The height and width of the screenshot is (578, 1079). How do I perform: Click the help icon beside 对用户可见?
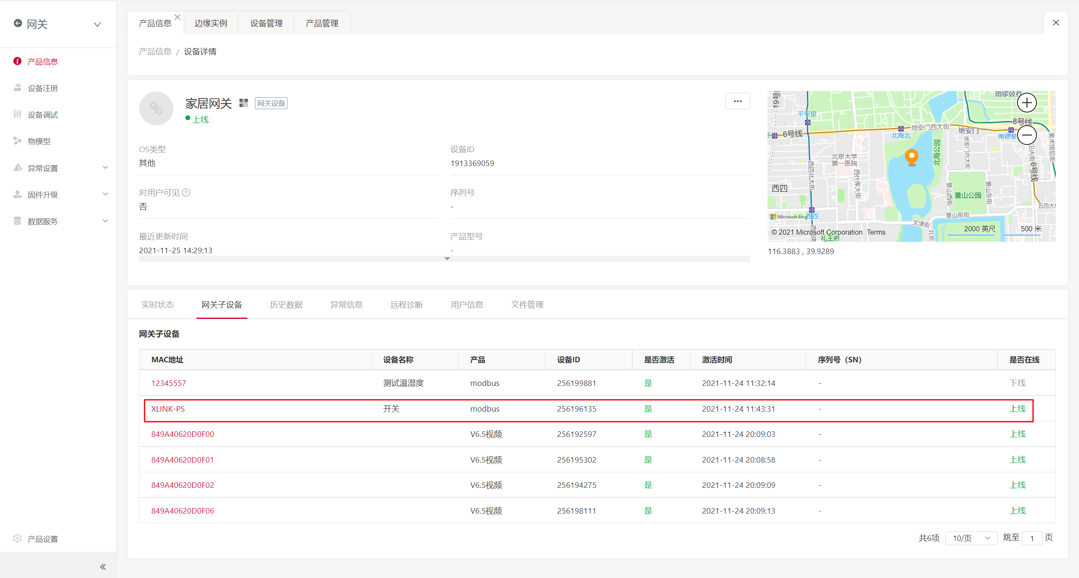186,193
